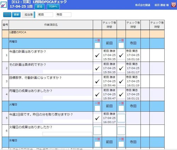Toggle row 2 checkmark in 前田 column
This screenshot has height=150, width=177.
click(97, 68)
